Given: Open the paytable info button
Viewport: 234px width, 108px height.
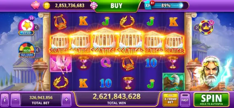Looking at the screenshot, I should (x=5, y=100).
